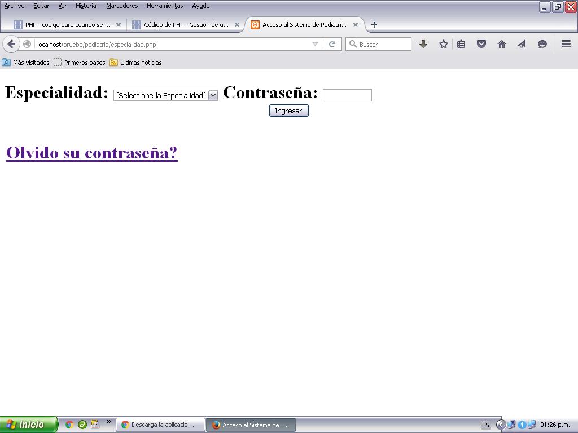Viewport: 578px width, 433px height.
Task: Open the downloads arrow icon
Action: (423, 44)
